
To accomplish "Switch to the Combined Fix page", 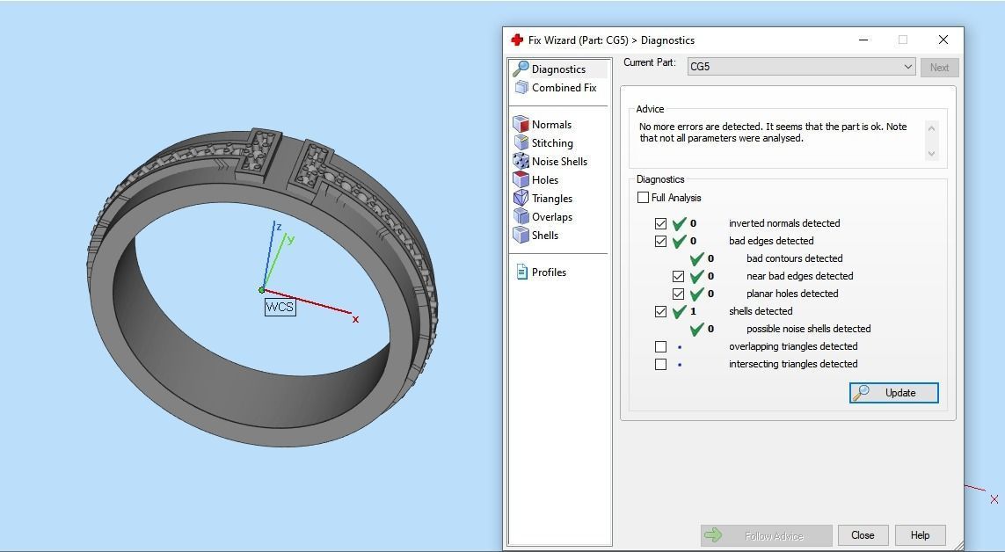I will point(564,88).
